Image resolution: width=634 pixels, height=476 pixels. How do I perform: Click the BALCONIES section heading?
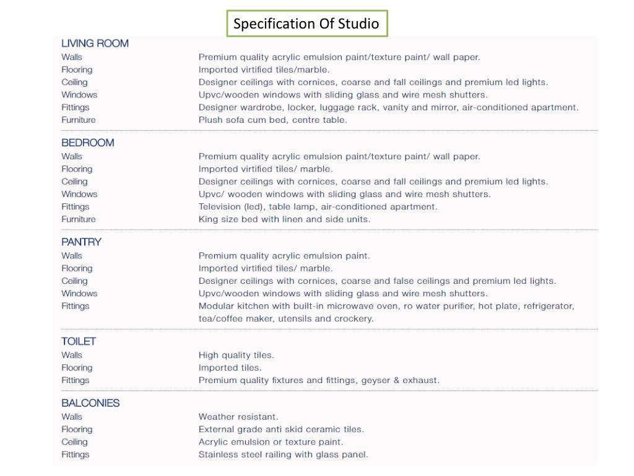pos(90,403)
